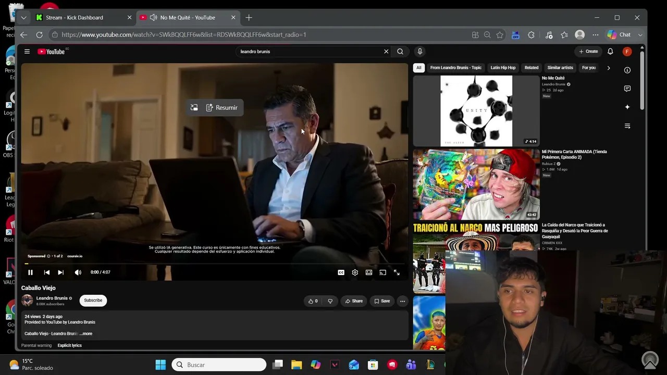Open the browser extensions puzzle icon

pos(531,35)
